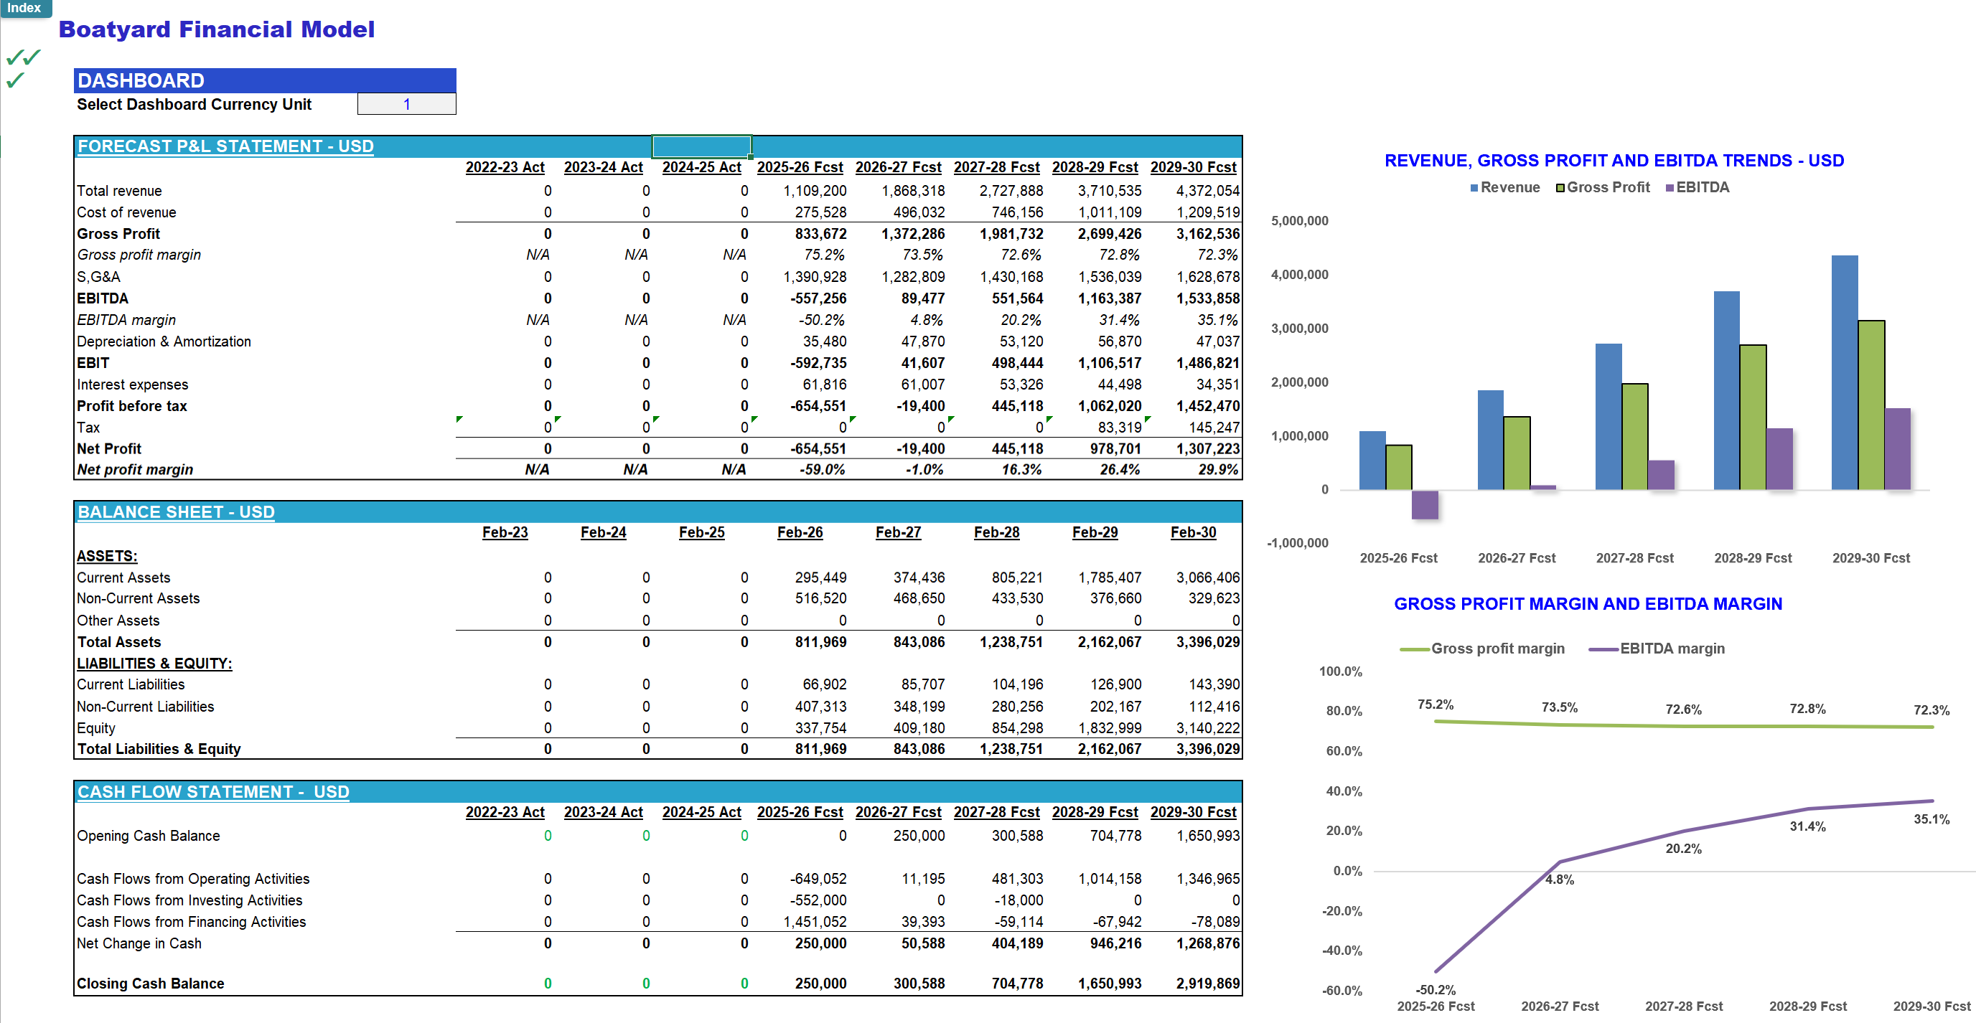The height and width of the screenshot is (1023, 1976).
Task: Select Gross Profit value 833,672
Action: coord(820,234)
